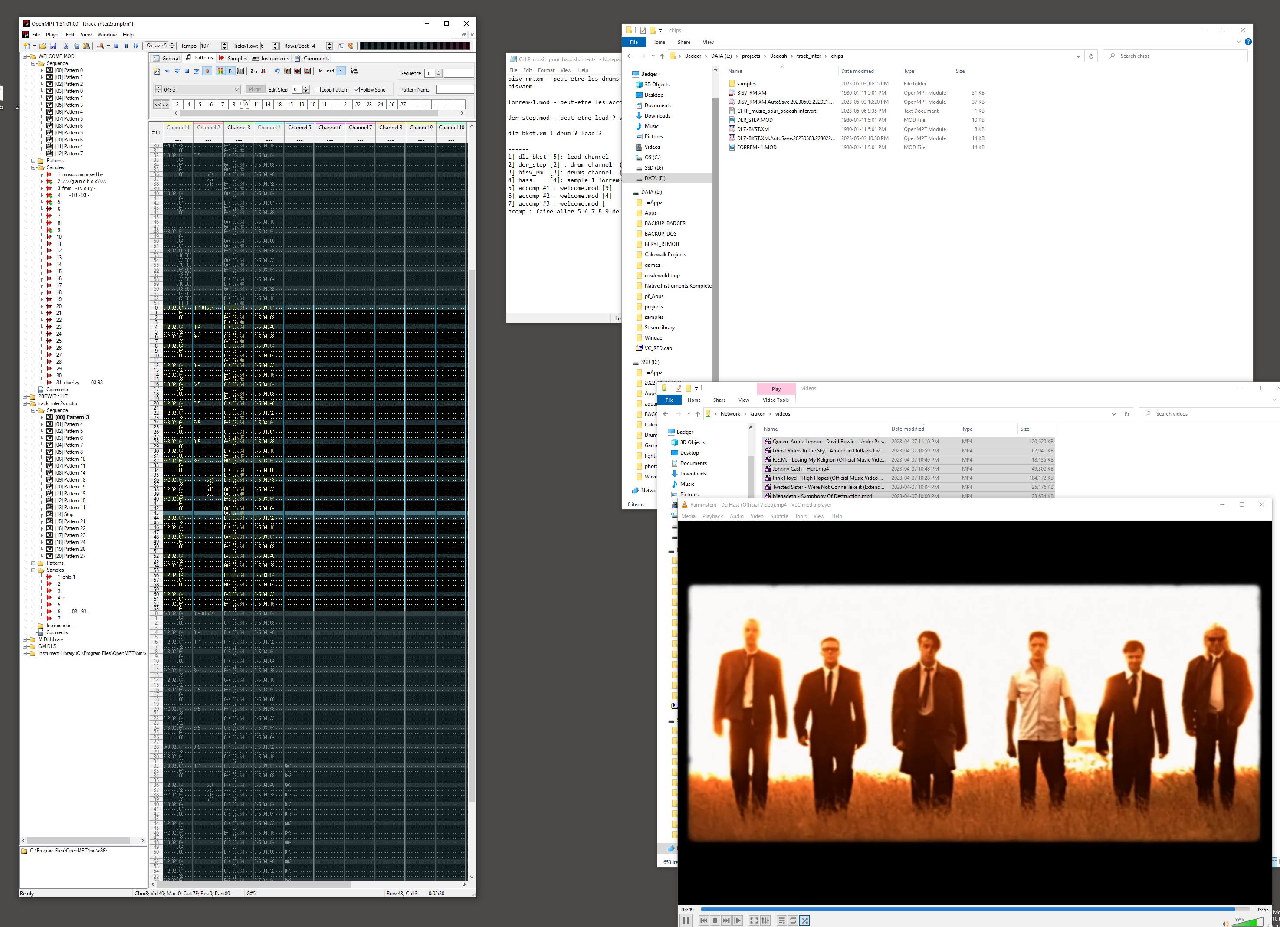Open the instrument dropdown showing '04: e'
Screen dimensions: 1280x927
point(201,90)
